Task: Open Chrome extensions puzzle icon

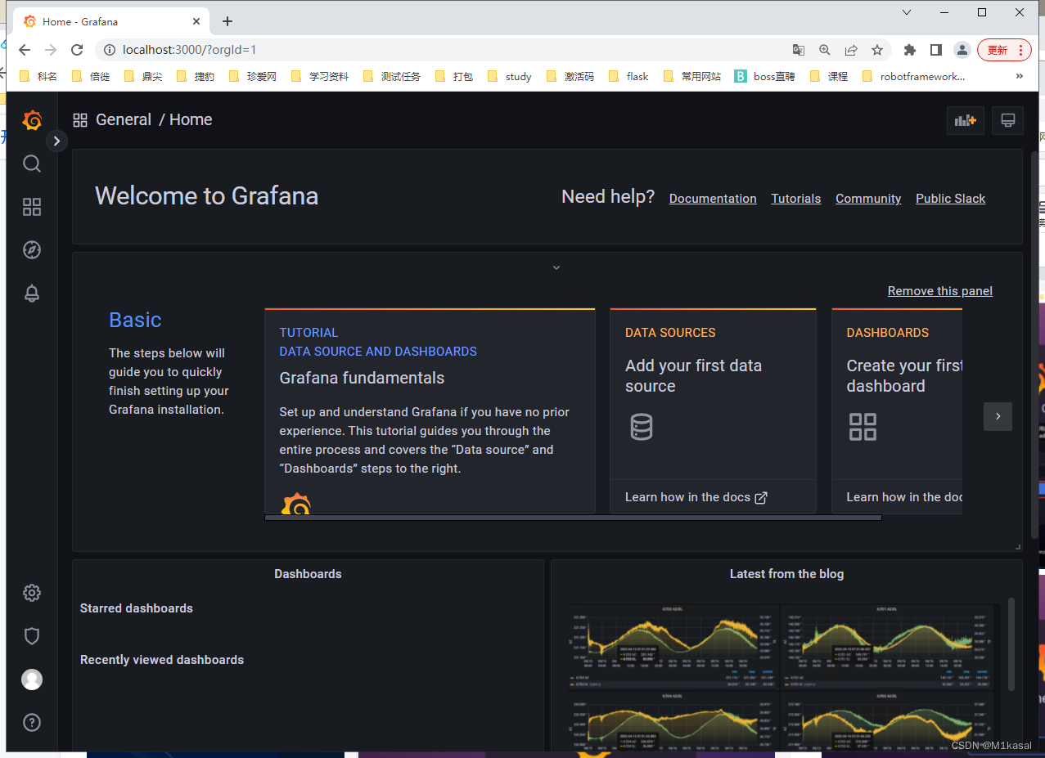Action: point(910,50)
